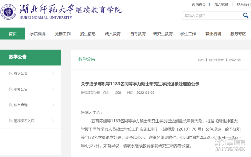Click the 继续教育学院 calligraphy header title
251x157 pixels.
(x=98, y=10)
